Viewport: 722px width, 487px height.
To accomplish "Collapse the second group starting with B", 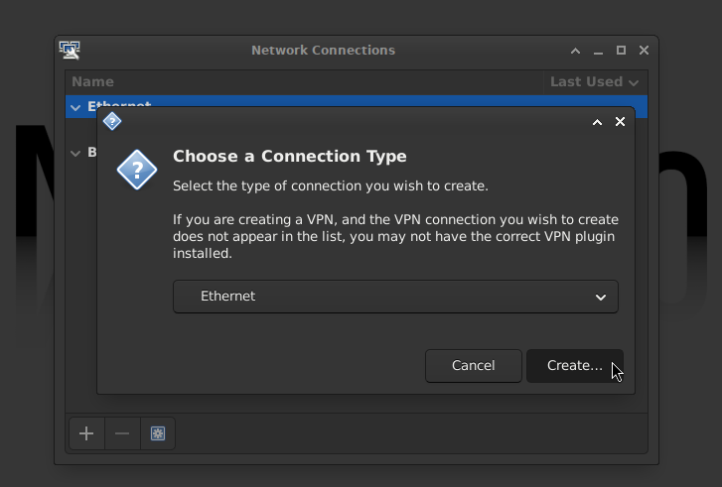I will (x=75, y=153).
